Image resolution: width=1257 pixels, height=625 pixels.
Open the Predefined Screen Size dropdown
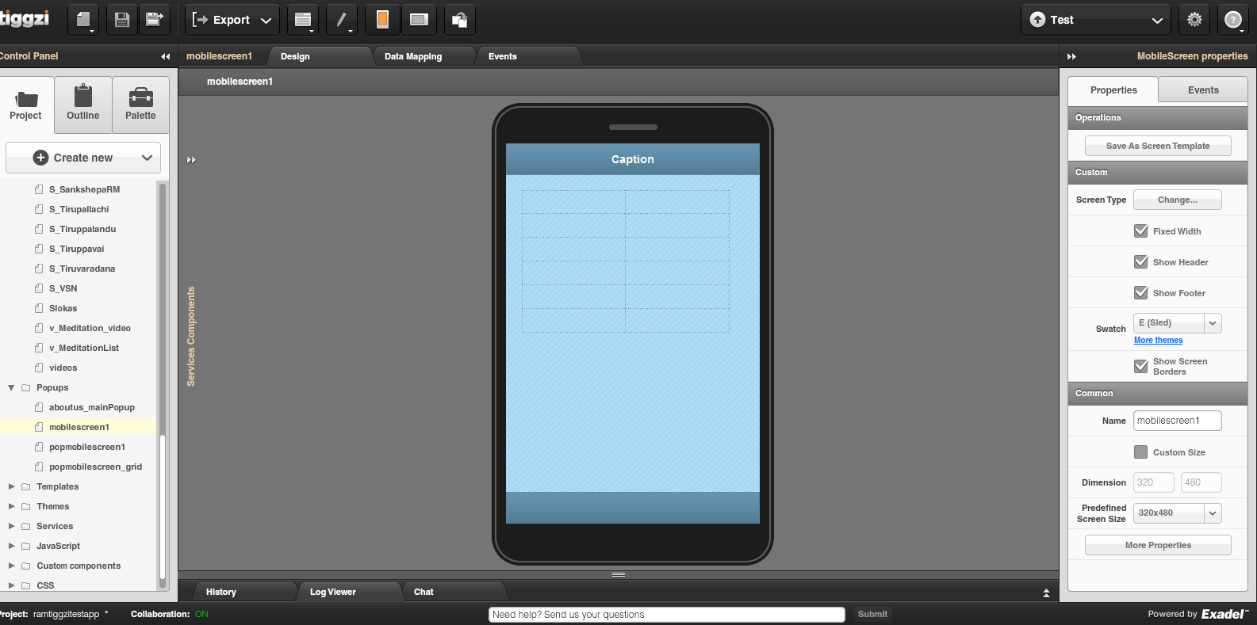click(1212, 513)
